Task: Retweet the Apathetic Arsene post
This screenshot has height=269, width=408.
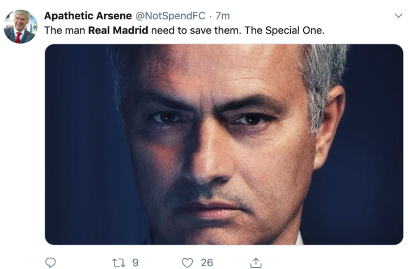Action: pyautogui.click(x=119, y=262)
